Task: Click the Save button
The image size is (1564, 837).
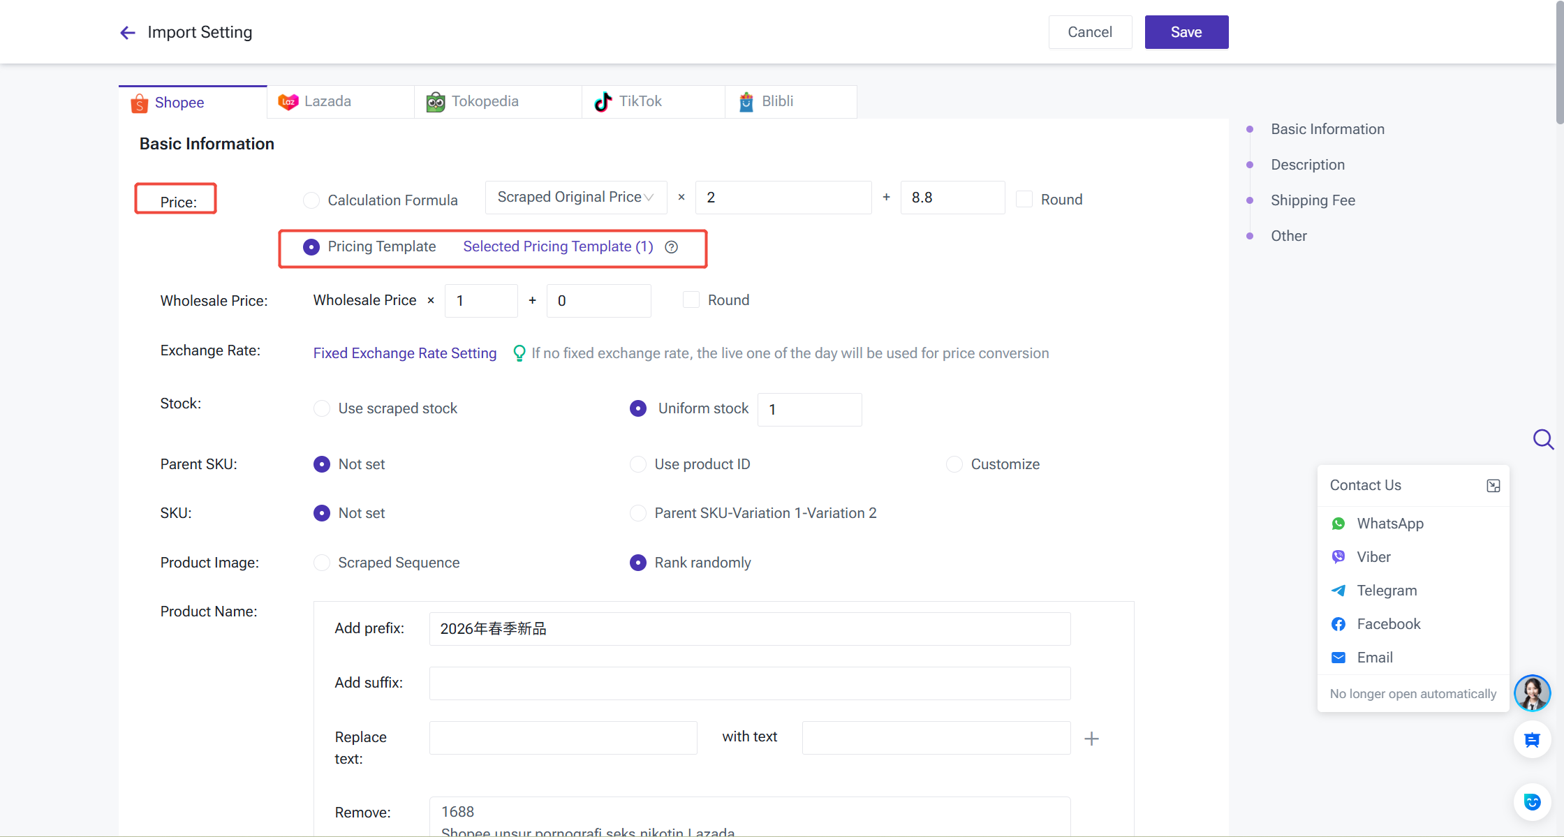Action: coord(1186,32)
